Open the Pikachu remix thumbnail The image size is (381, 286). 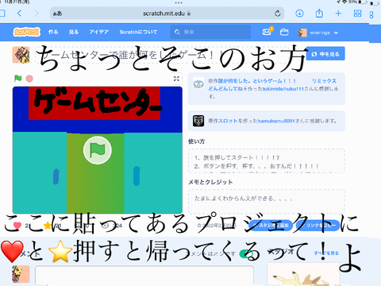pos(303,275)
